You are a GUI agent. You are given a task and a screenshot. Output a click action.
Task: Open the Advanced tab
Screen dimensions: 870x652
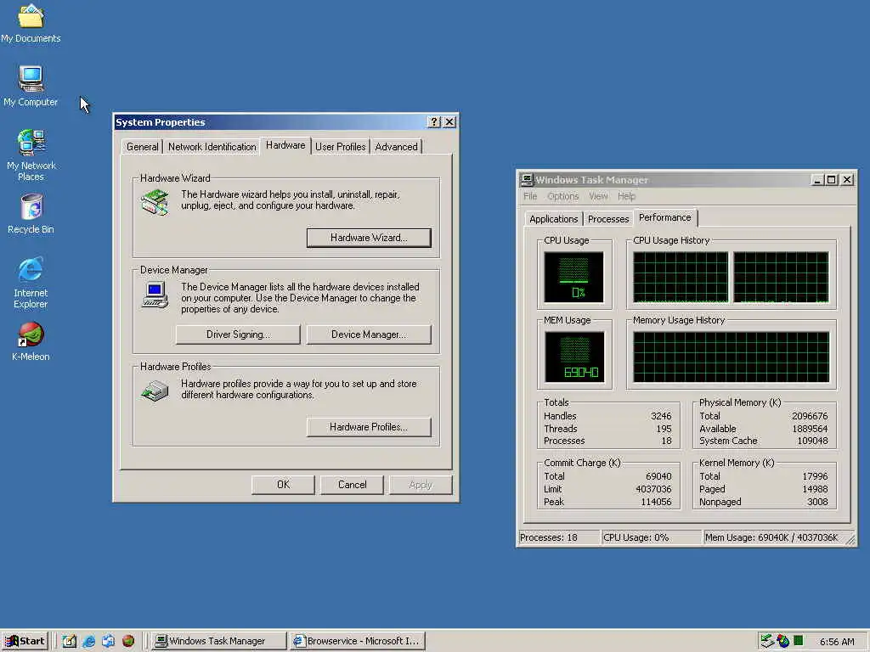pyautogui.click(x=396, y=147)
